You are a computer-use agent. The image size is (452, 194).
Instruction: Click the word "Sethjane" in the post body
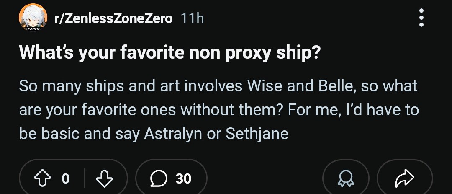257,134
